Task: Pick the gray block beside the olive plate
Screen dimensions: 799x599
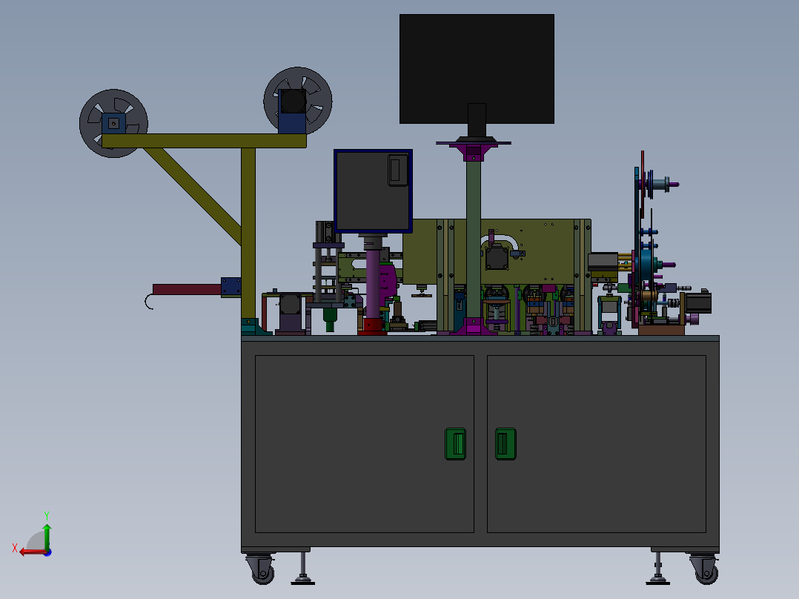Action: [603, 262]
